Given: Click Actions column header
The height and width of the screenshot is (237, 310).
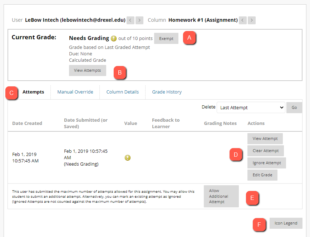Looking at the screenshot, I should click(x=256, y=123).
